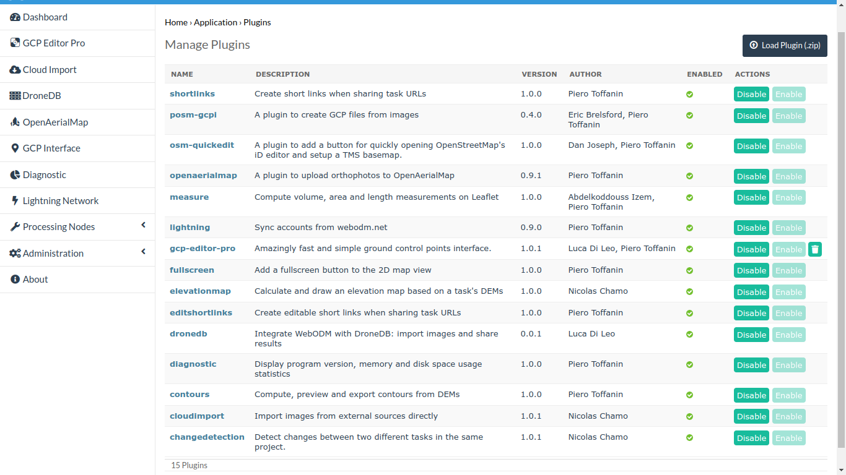Screen dimensions: 846x475
Task: Click Application in the breadcrumb
Action: [216, 22]
